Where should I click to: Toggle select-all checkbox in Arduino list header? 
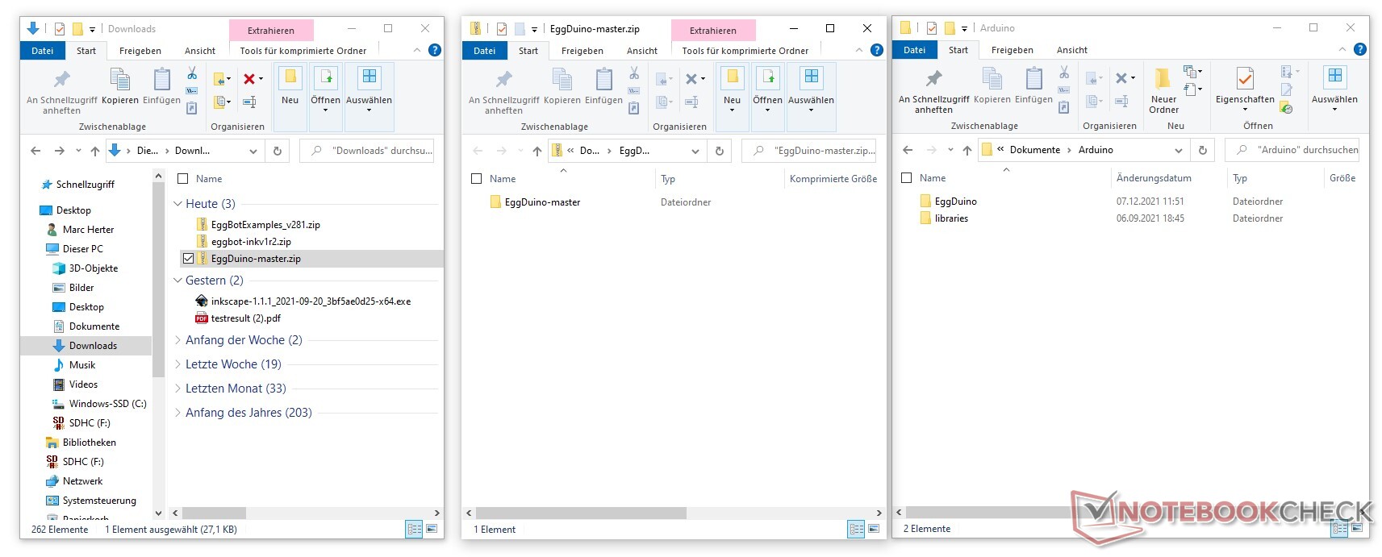(906, 178)
